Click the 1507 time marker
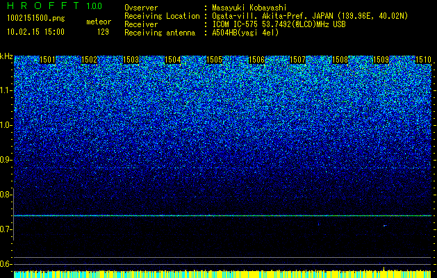 (298, 60)
